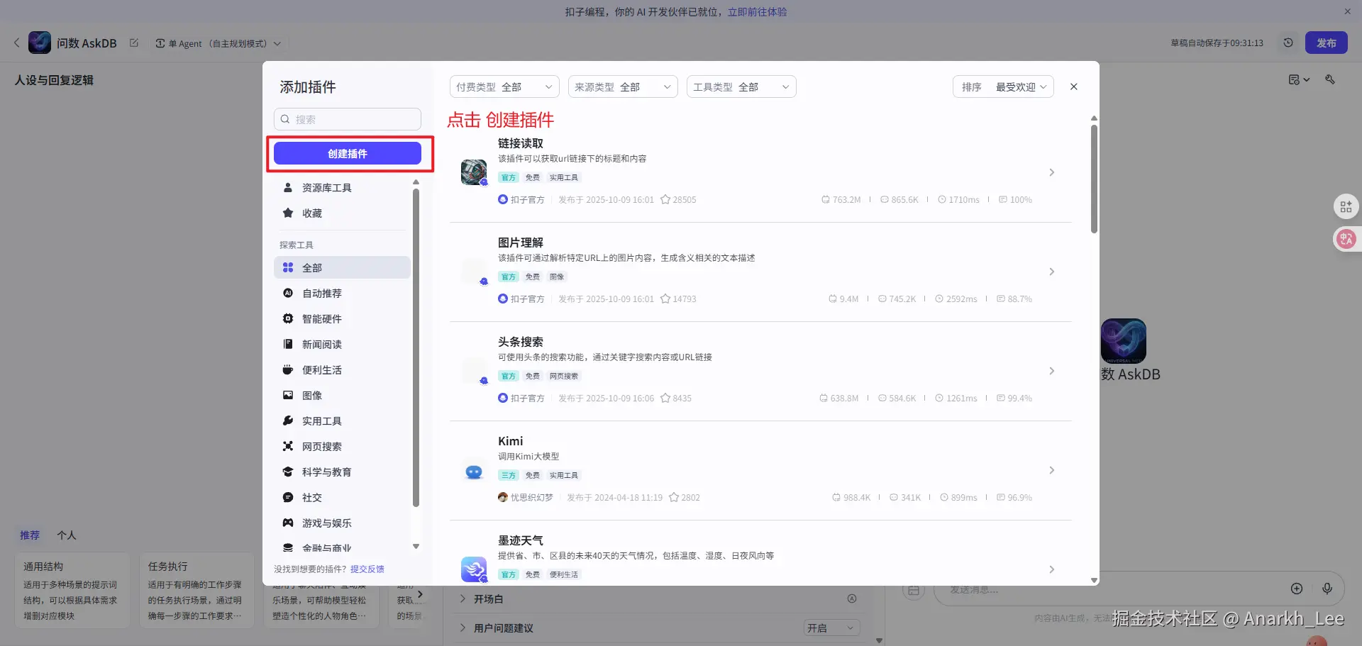Click the chip icon beside 智能硬件
Screen dimensions: 1362x646
[x=288, y=318]
